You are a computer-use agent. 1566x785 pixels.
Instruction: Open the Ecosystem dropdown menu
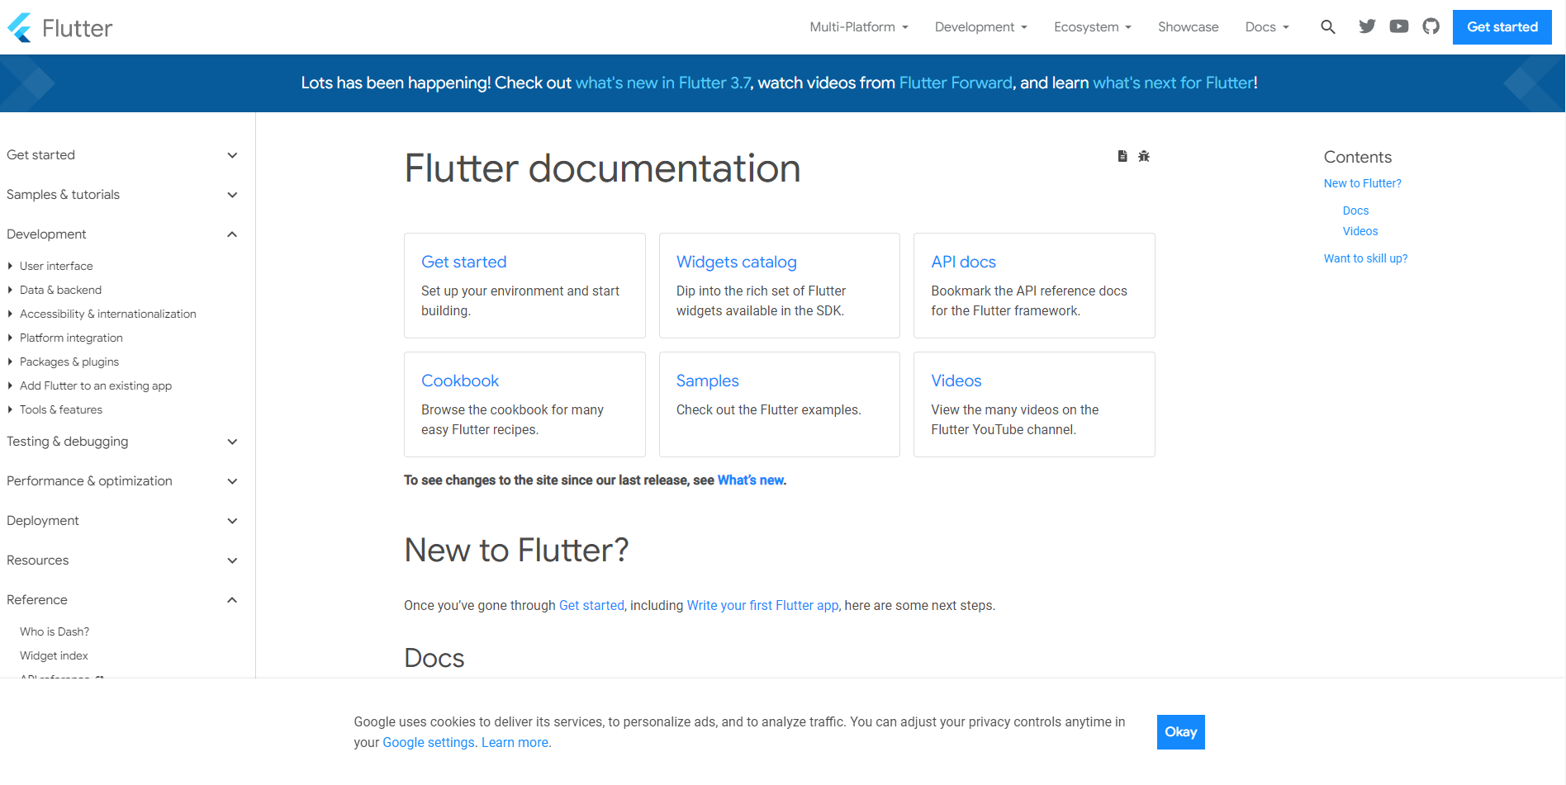[1093, 27]
